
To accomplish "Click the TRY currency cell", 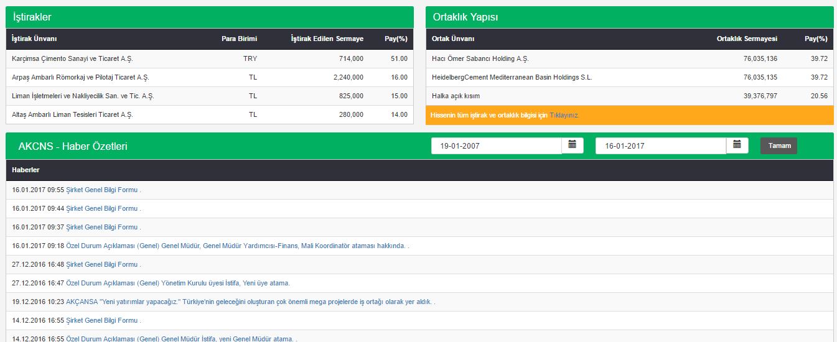I will click(250, 58).
